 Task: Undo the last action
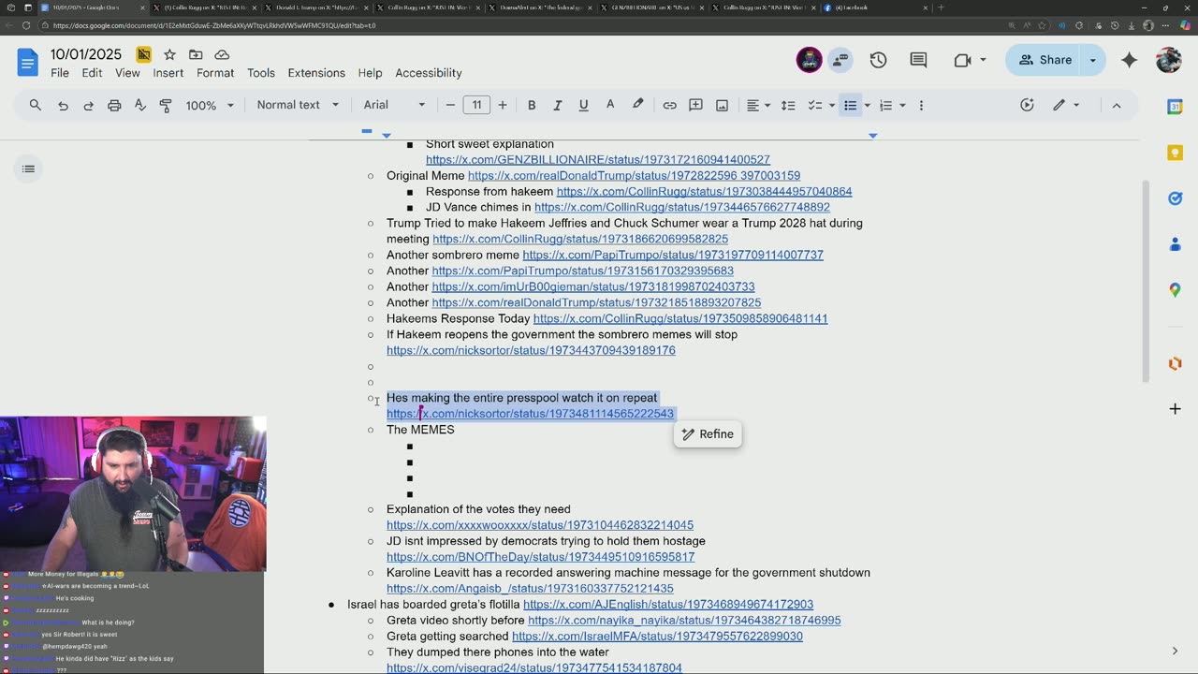click(63, 105)
